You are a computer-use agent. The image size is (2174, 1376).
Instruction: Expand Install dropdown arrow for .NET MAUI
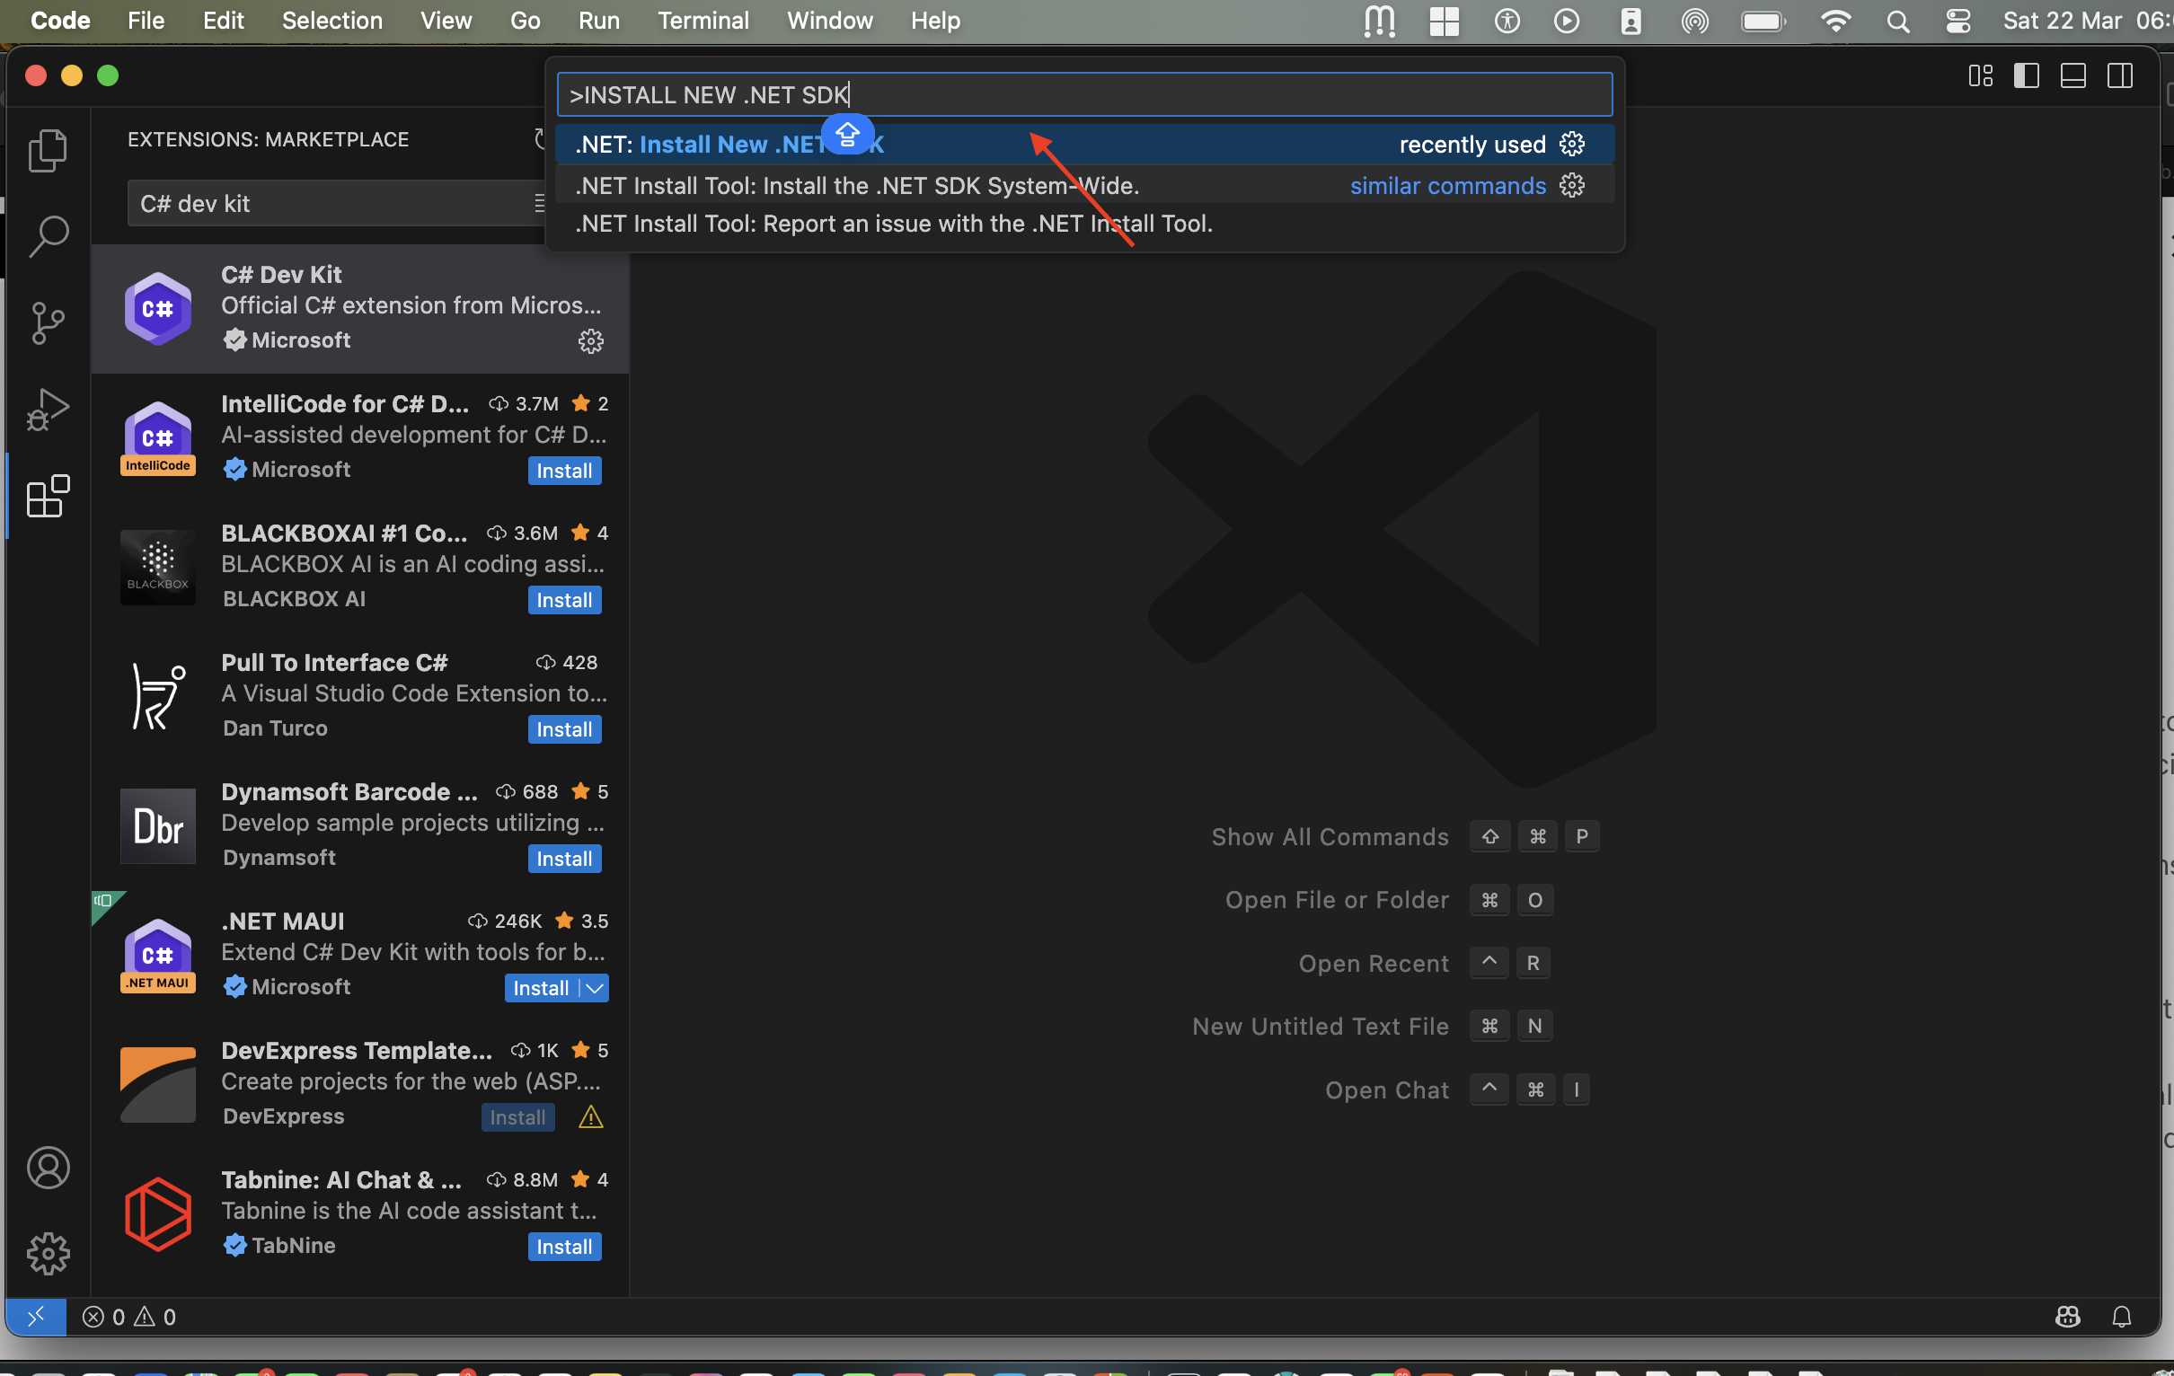[x=594, y=988]
